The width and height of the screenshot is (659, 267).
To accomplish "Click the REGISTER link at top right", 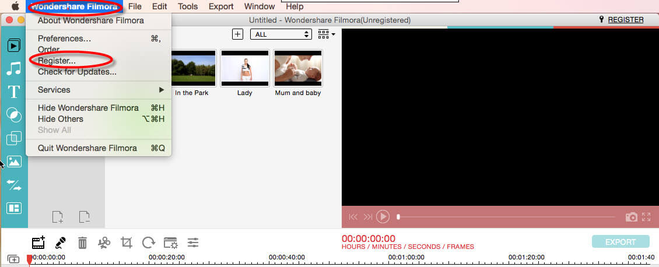I will pyautogui.click(x=625, y=20).
